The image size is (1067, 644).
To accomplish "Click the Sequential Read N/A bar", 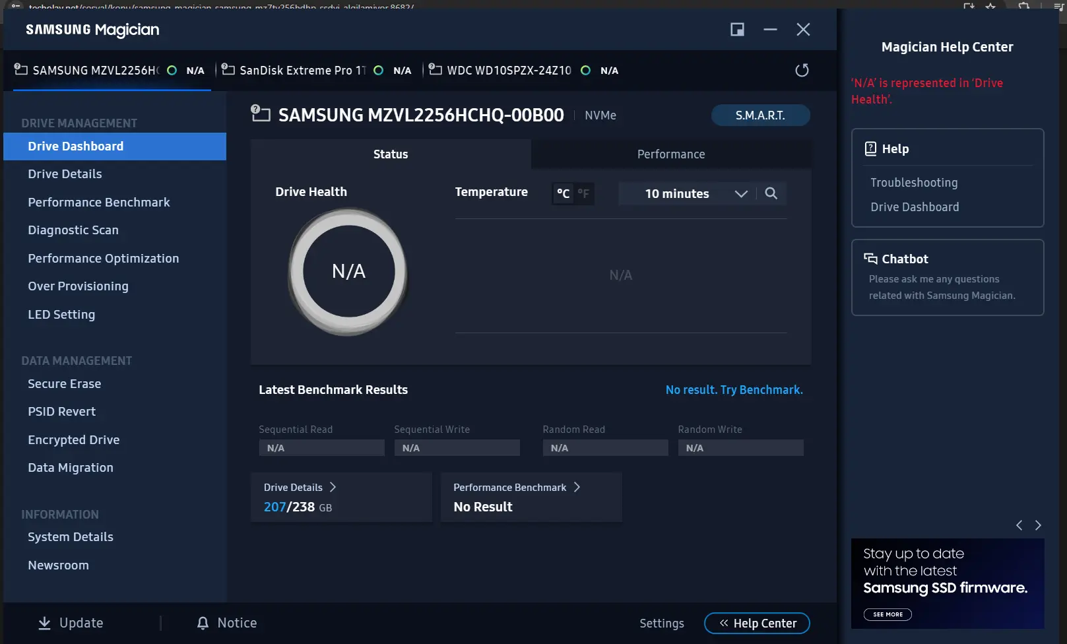I will tap(321, 448).
